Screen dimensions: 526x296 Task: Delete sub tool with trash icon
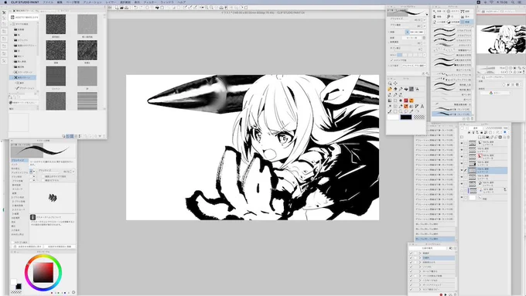[472, 119]
